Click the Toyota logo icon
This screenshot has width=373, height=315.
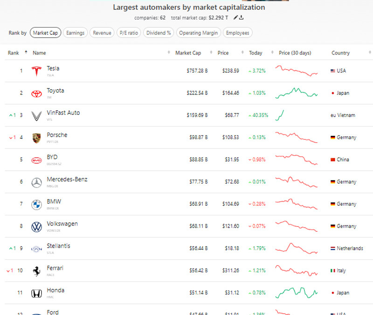click(36, 93)
